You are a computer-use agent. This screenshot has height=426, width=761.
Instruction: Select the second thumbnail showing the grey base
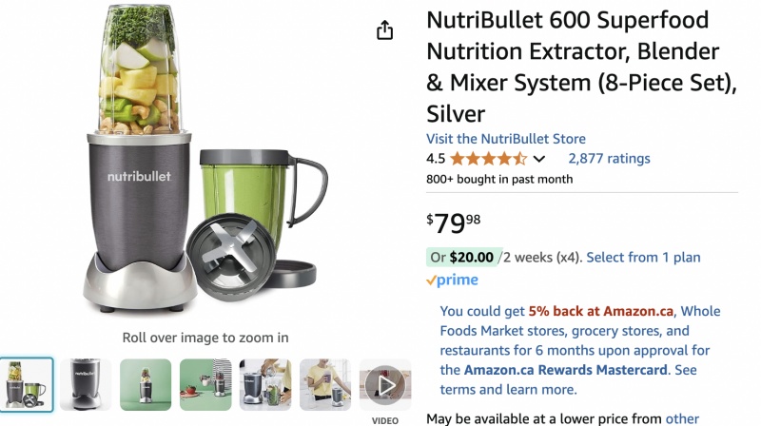click(86, 385)
